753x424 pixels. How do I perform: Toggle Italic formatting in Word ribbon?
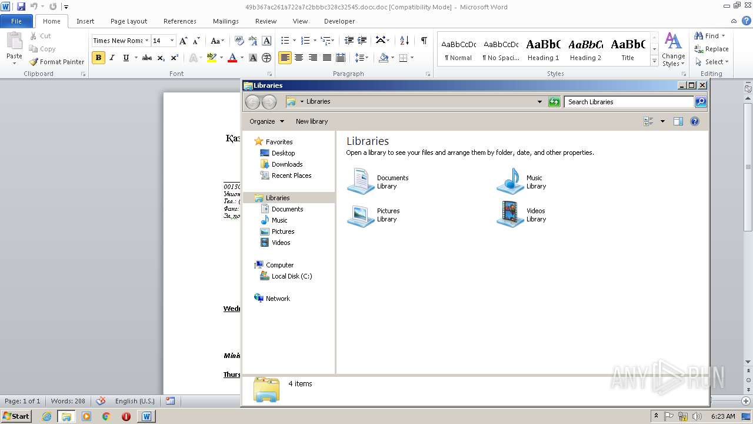(112, 58)
